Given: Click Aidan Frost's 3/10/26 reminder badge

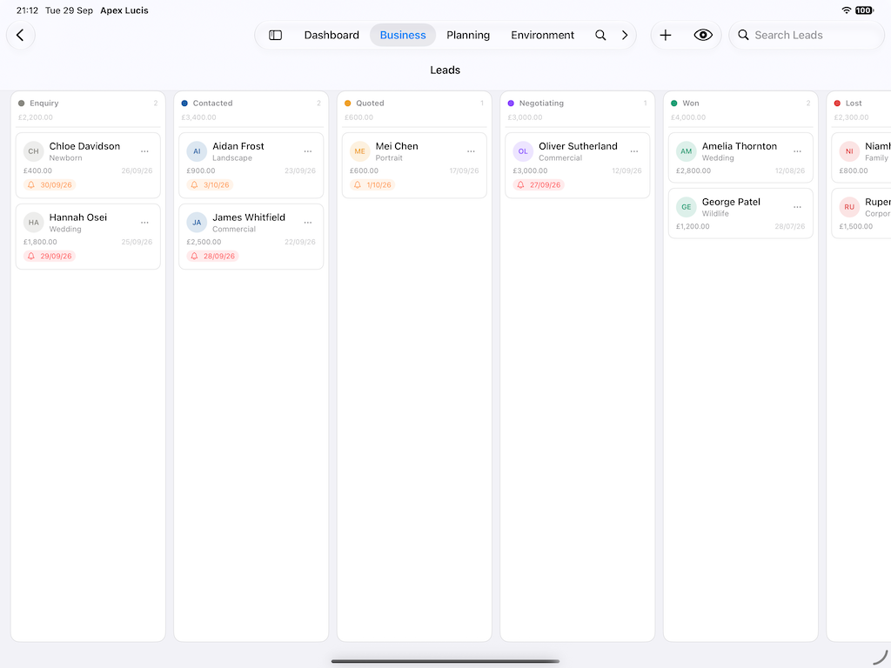Looking at the screenshot, I should 211,185.
